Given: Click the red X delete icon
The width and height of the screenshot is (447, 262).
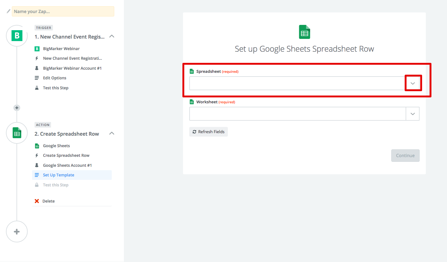Looking at the screenshot, I should [37, 201].
